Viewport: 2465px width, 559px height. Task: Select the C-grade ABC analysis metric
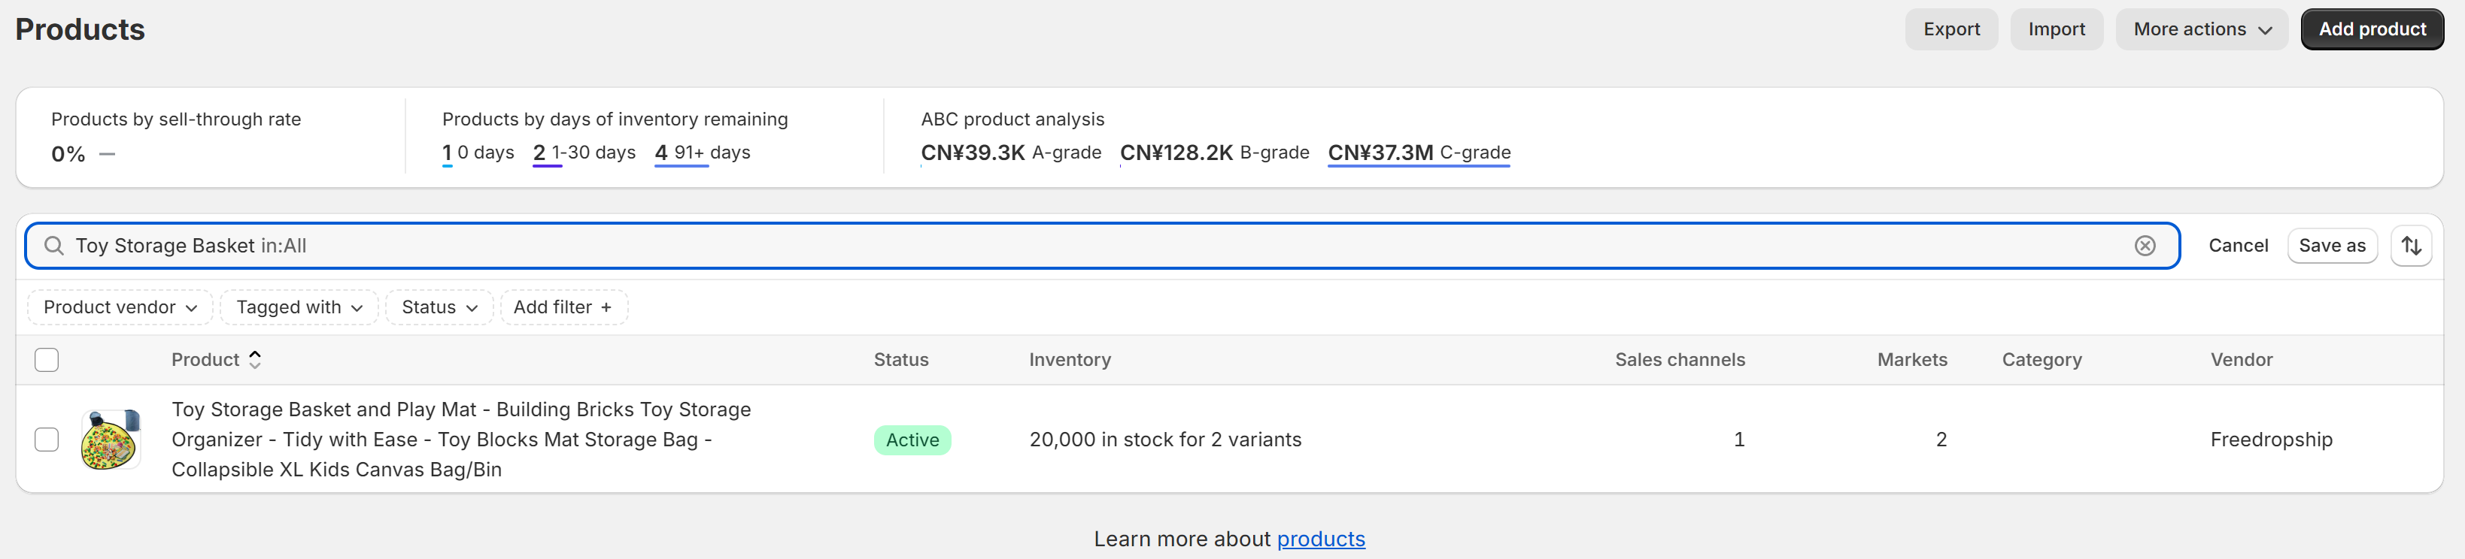pos(1418,153)
